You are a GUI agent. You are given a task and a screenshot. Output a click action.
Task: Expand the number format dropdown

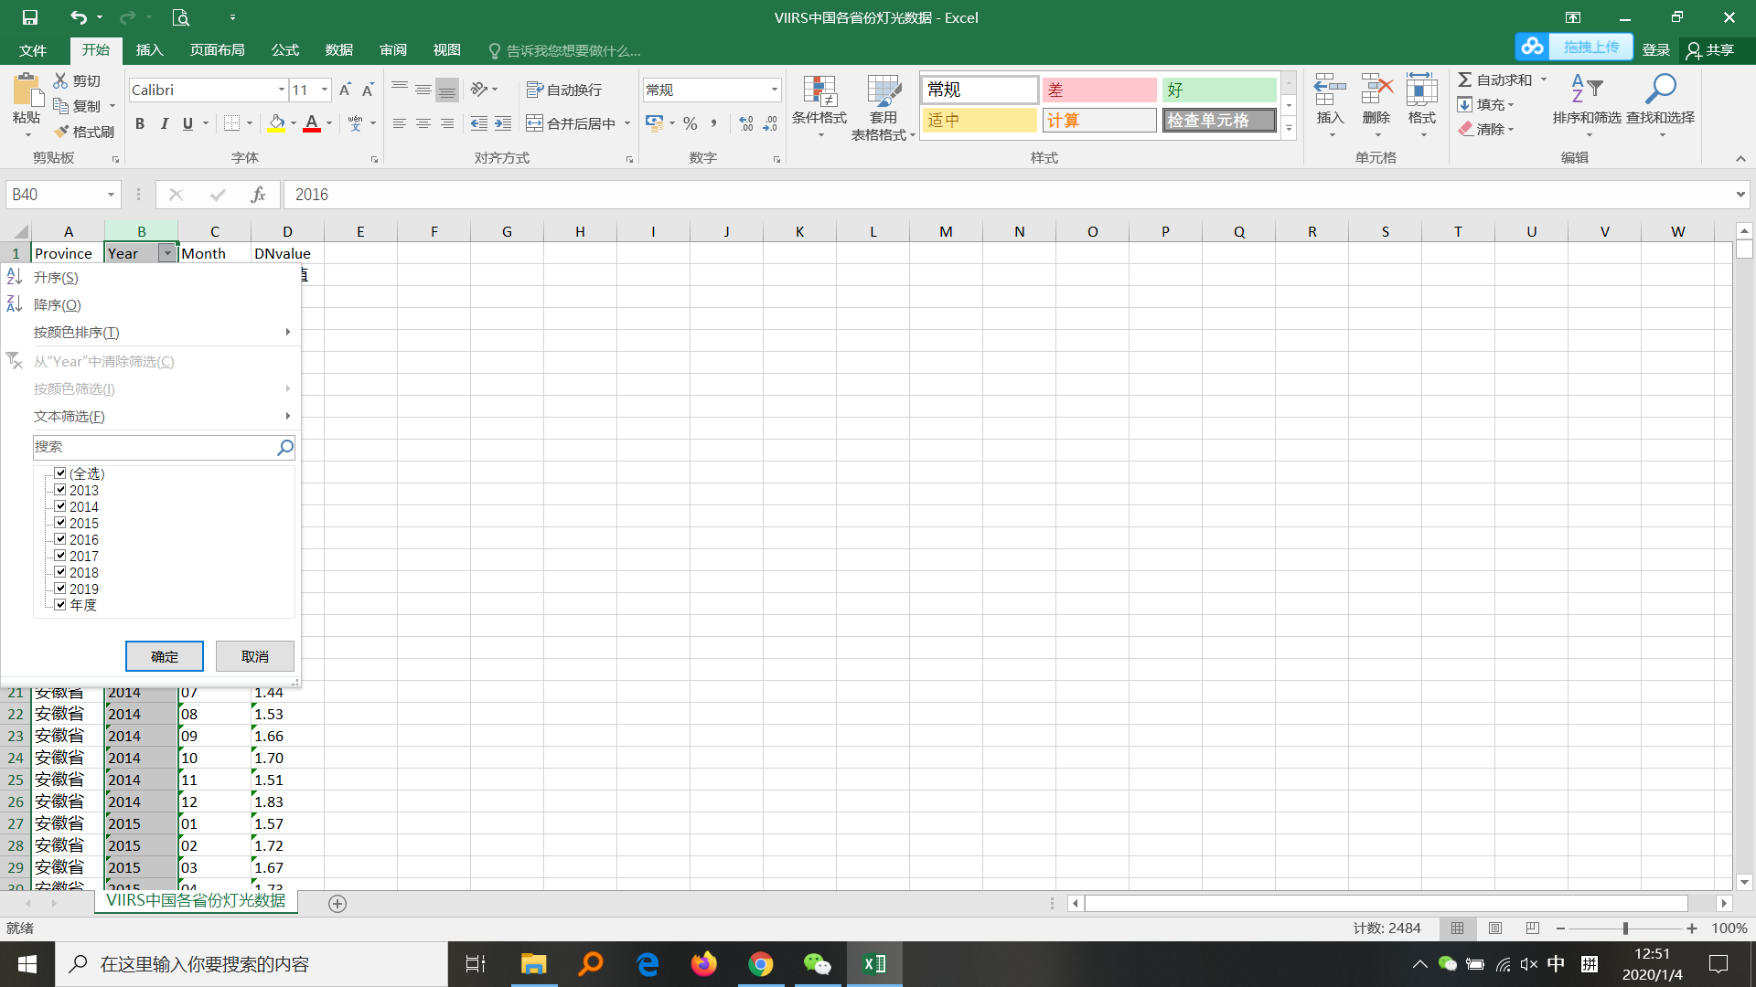[774, 90]
